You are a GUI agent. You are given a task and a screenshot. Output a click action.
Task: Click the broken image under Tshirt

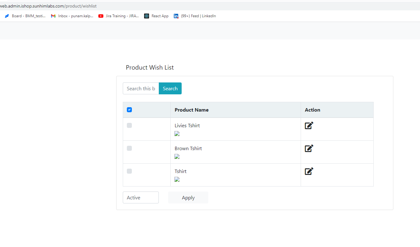[x=177, y=179]
